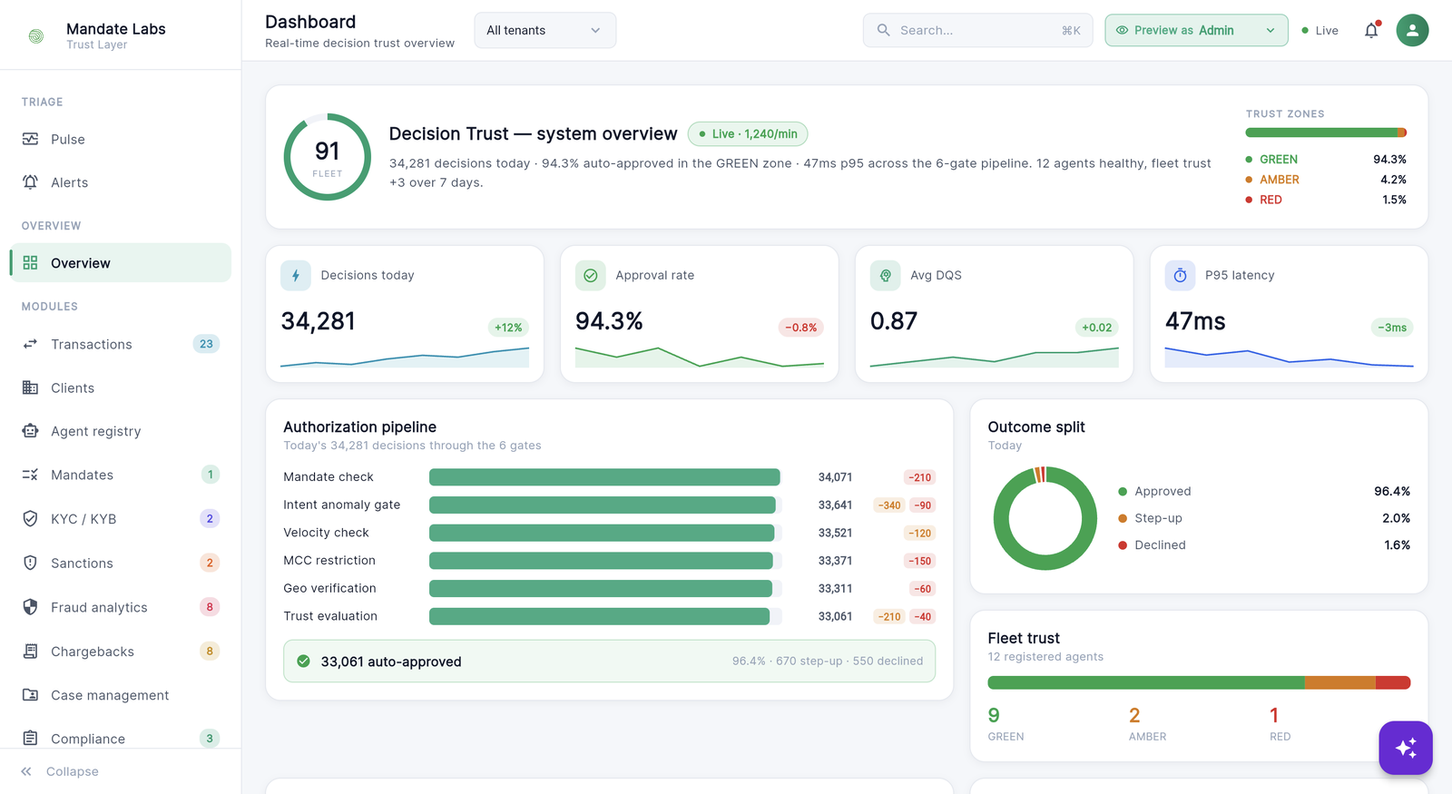This screenshot has height=794, width=1452.
Task: Click the Fraud analytics shield icon
Action: pyautogui.click(x=30, y=607)
